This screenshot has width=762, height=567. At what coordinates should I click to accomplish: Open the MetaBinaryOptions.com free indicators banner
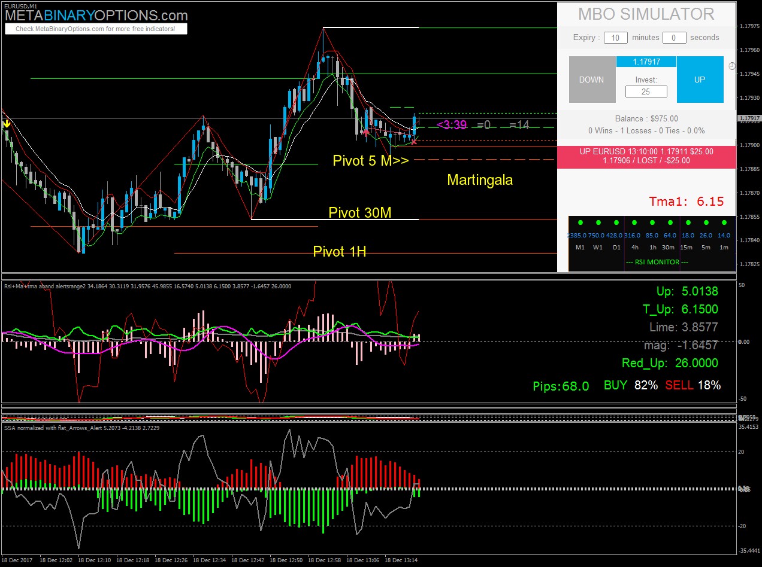point(96,29)
